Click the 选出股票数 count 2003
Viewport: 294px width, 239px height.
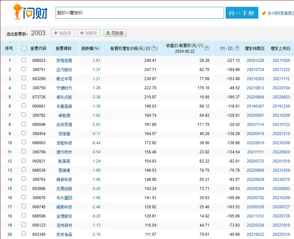click(x=38, y=33)
